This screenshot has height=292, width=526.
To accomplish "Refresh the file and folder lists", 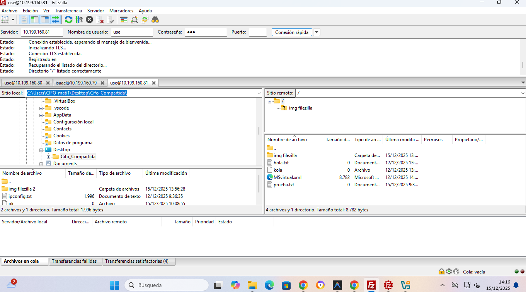I will [x=68, y=20].
